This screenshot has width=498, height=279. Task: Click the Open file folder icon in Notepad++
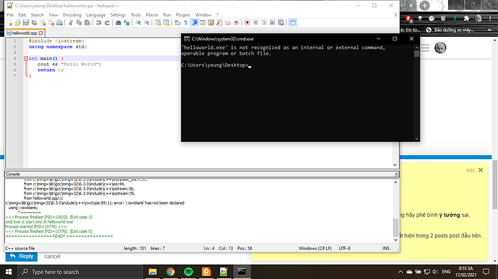tap(17, 23)
